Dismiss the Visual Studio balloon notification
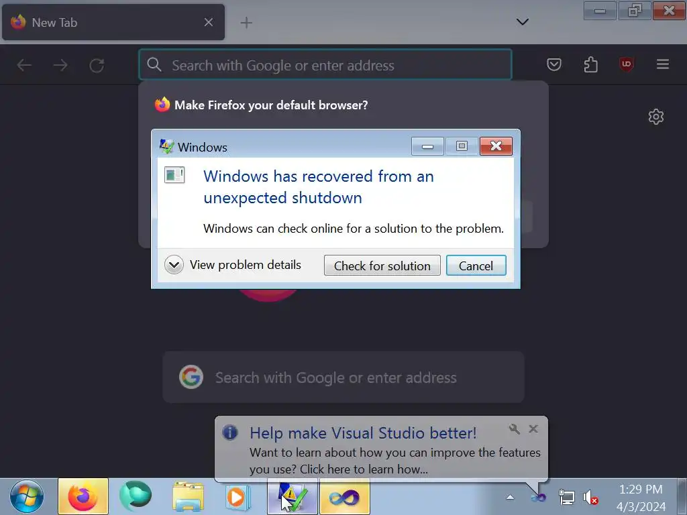Viewport: 687px width, 515px height. point(533,428)
